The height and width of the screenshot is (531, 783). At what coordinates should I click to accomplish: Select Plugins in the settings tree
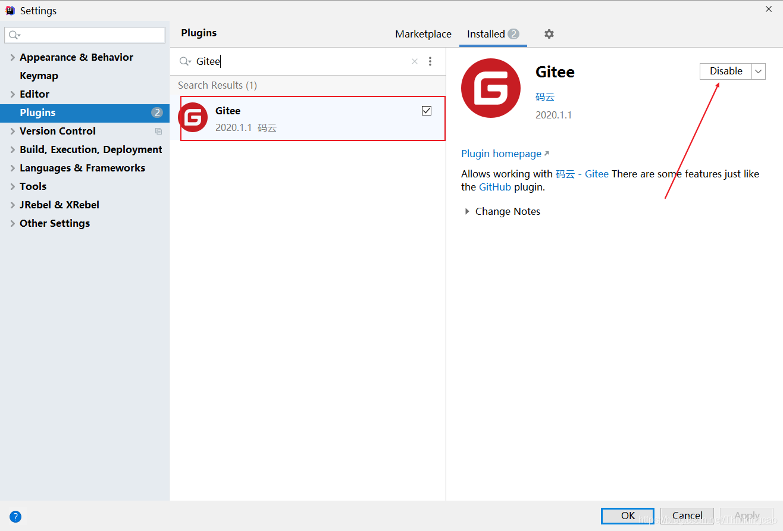[x=84, y=113]
